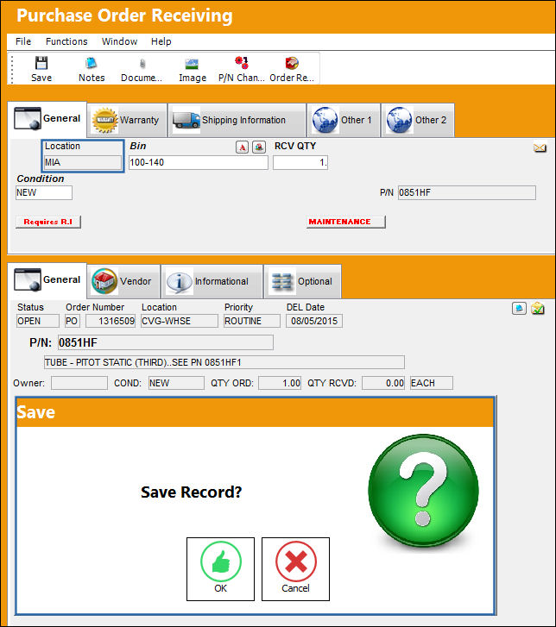Click the toolbar drag handle dots

12,69
